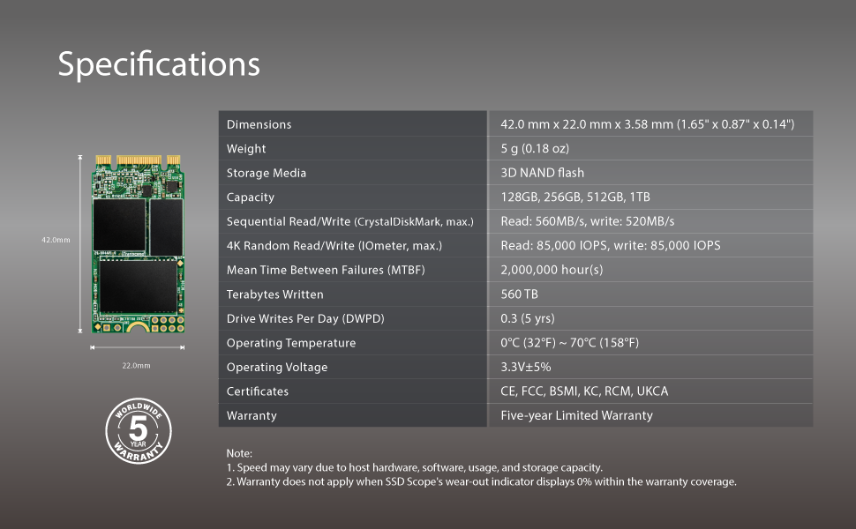Select the Specifications heading
The image size is (856, 529).
click(x=159, y=63)
